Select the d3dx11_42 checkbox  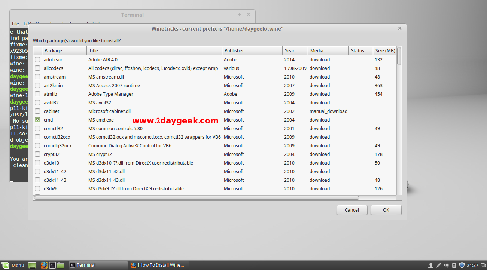[37, 171]
